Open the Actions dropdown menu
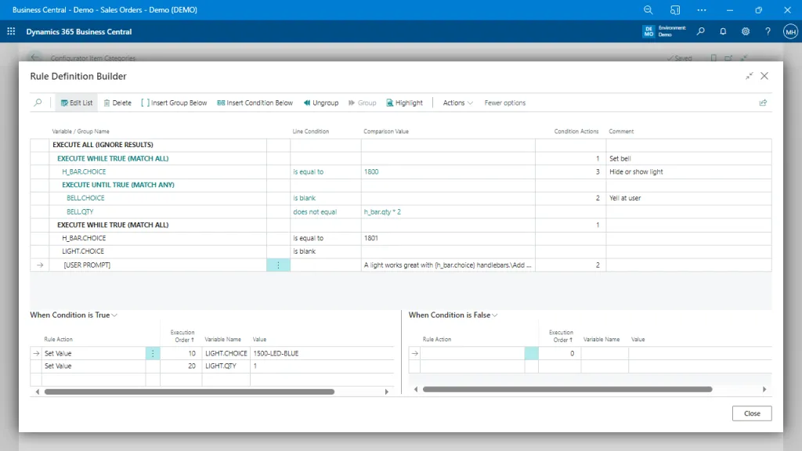This screenshot has height=451, width=802. (457, 103)
